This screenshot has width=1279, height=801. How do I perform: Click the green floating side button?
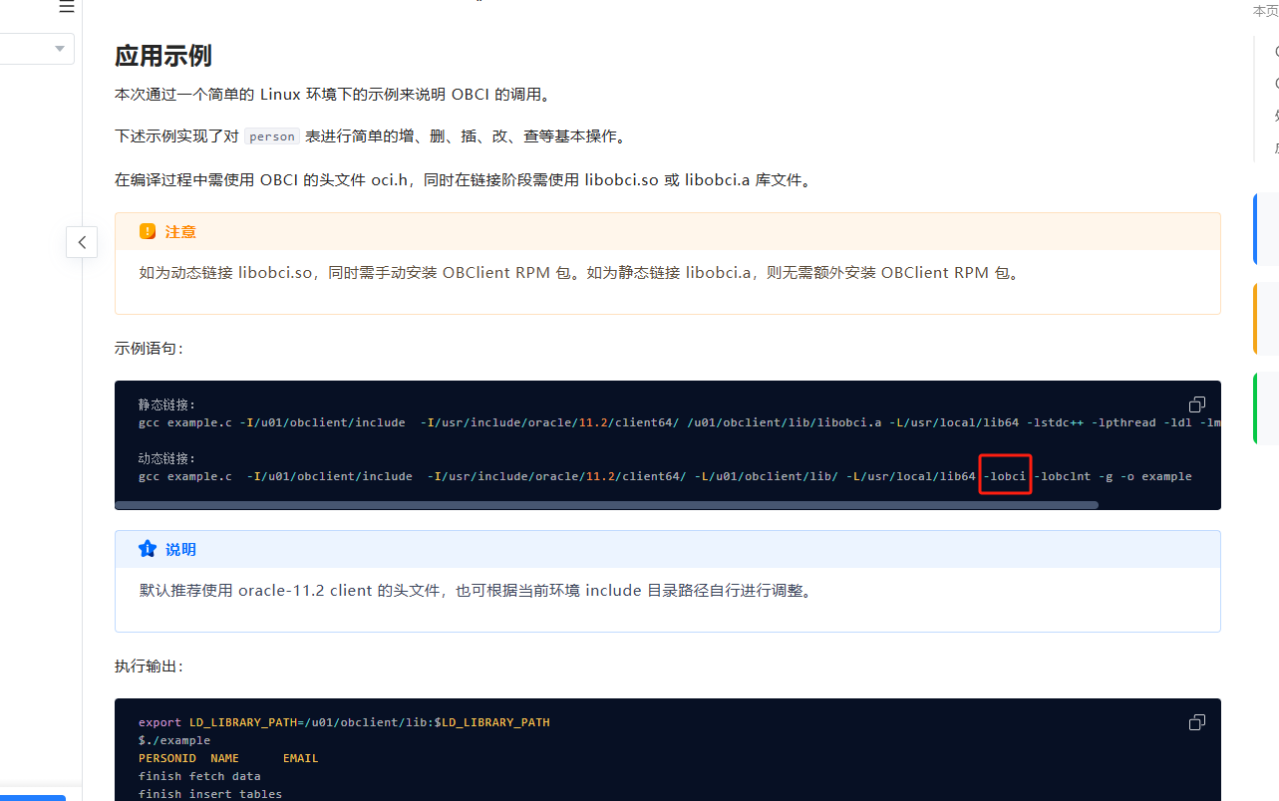(1266, 408)
